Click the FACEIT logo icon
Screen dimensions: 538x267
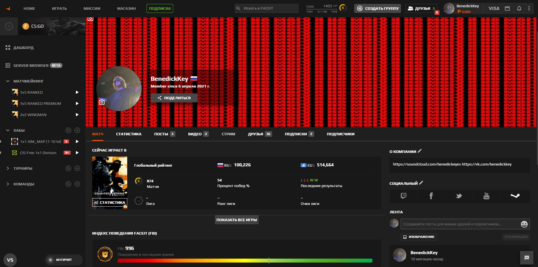coord(8,8)
